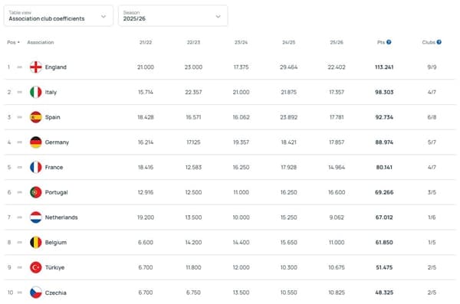This screenshot has height=304, width=460.
Task: Click the 22/23 column header
Action: click(193, 43)
